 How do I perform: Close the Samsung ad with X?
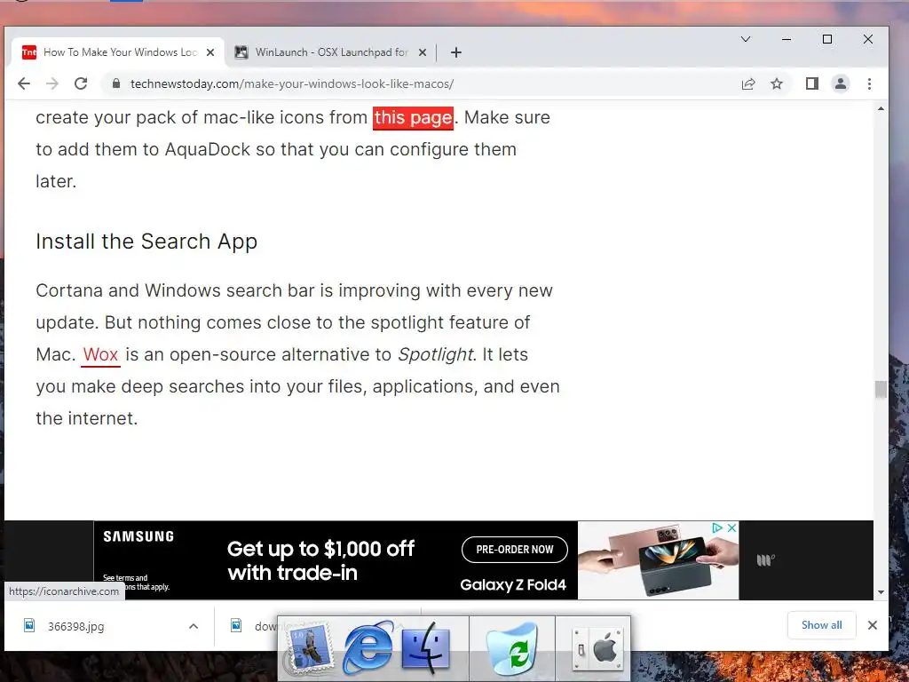(x=731, y=527)
